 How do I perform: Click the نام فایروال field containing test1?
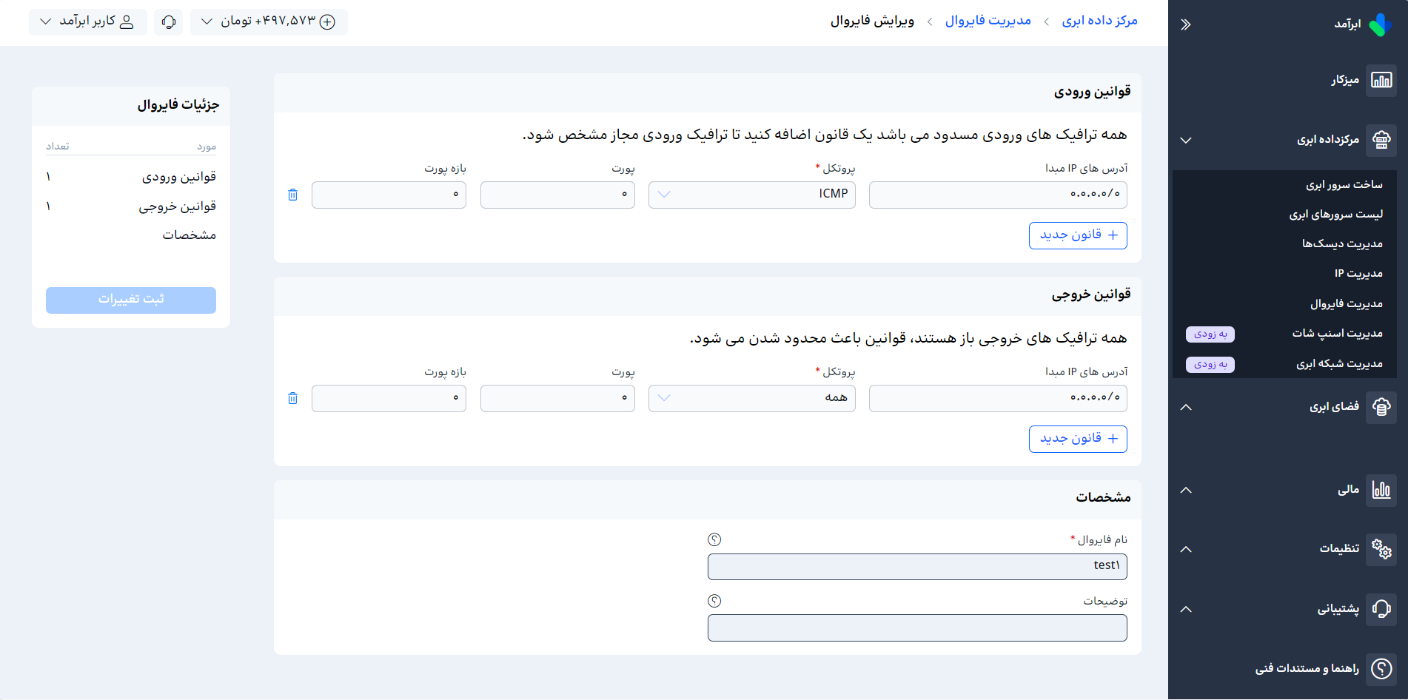click(917, 567)
